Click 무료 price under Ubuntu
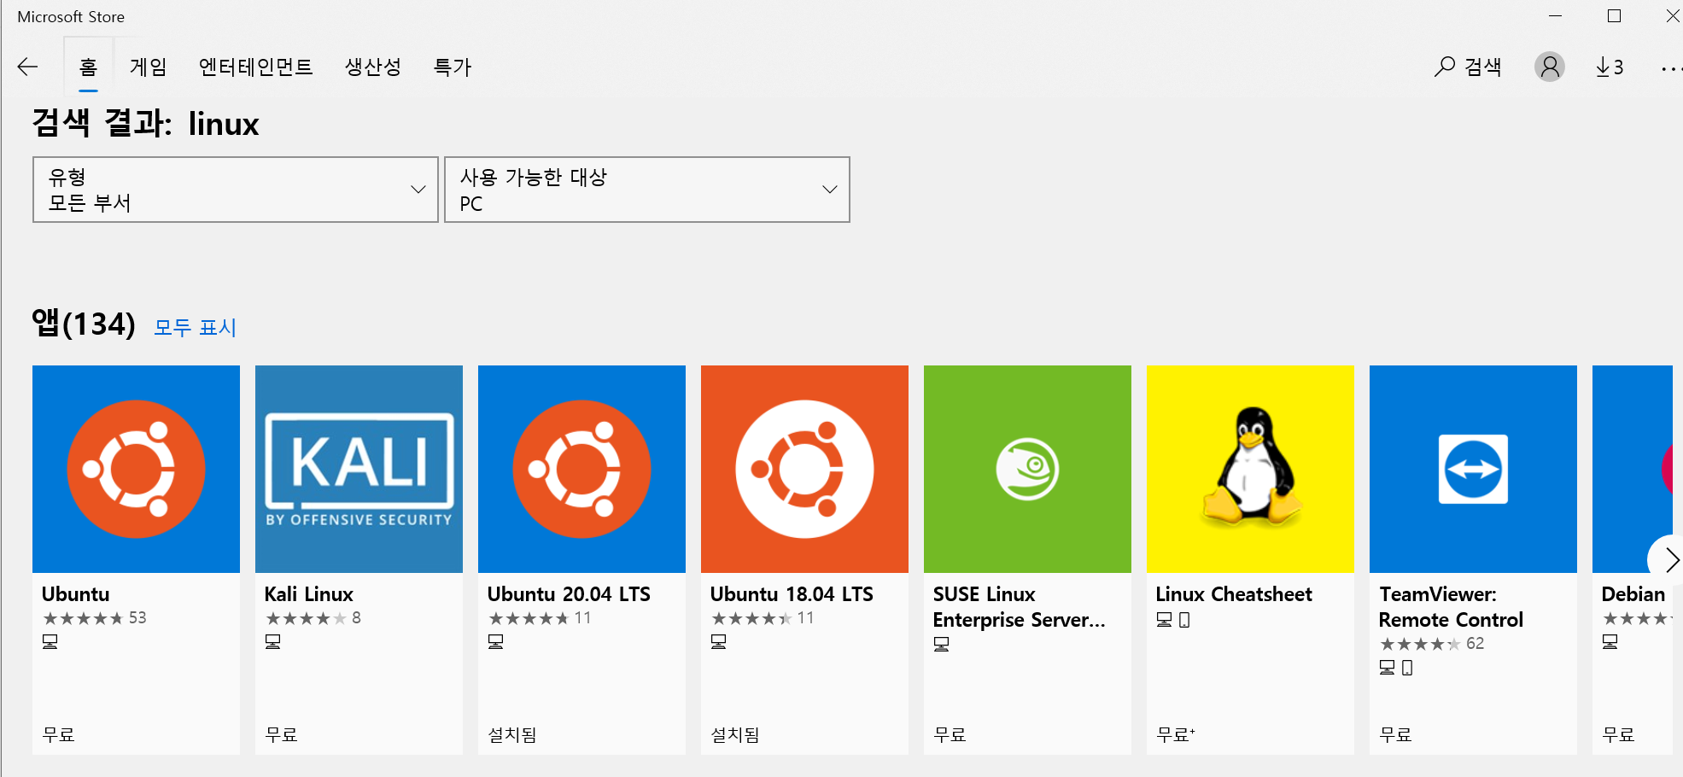 [59, 734]
